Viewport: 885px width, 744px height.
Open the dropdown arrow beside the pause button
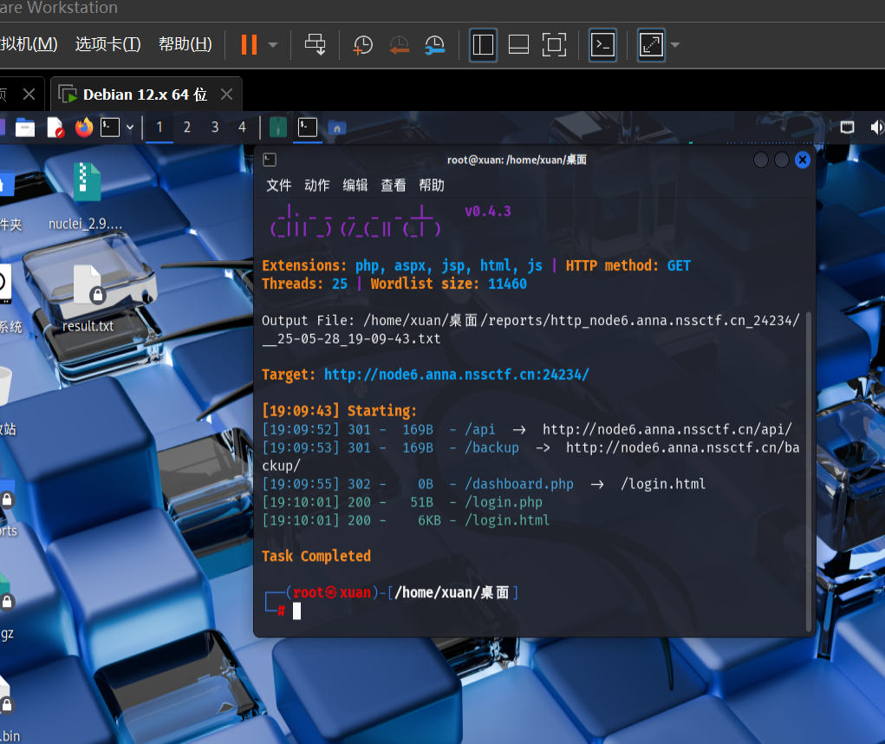click(273, 45)
